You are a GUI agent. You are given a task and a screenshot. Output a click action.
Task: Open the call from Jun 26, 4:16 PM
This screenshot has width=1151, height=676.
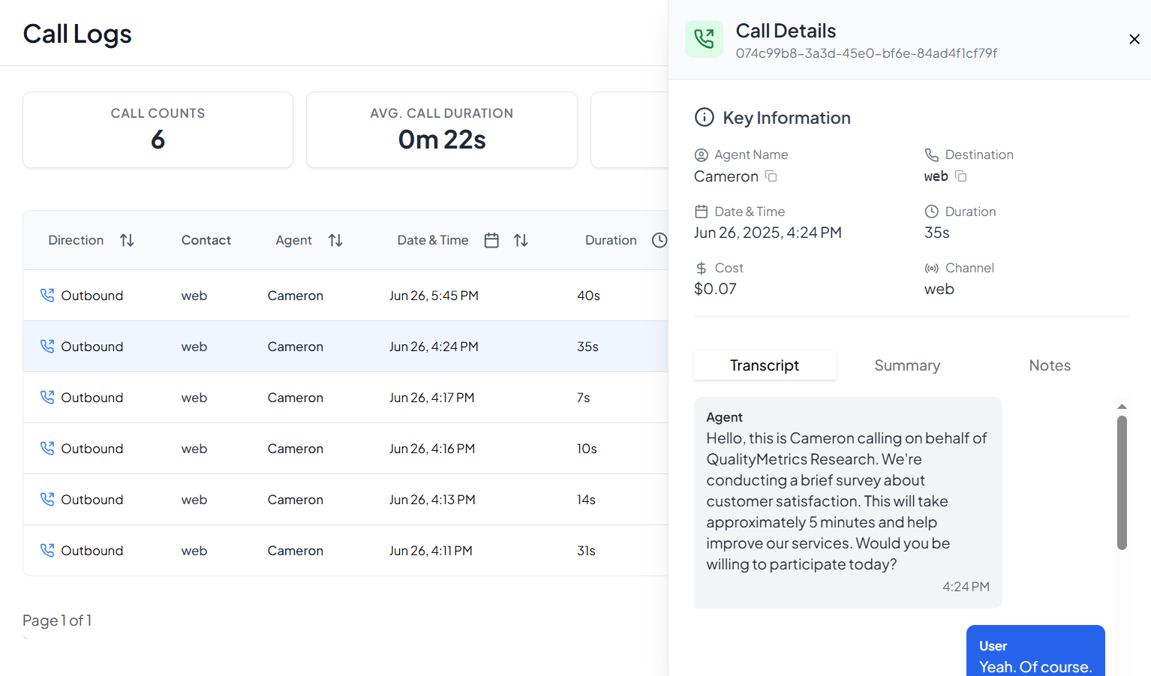coord(345,449)
